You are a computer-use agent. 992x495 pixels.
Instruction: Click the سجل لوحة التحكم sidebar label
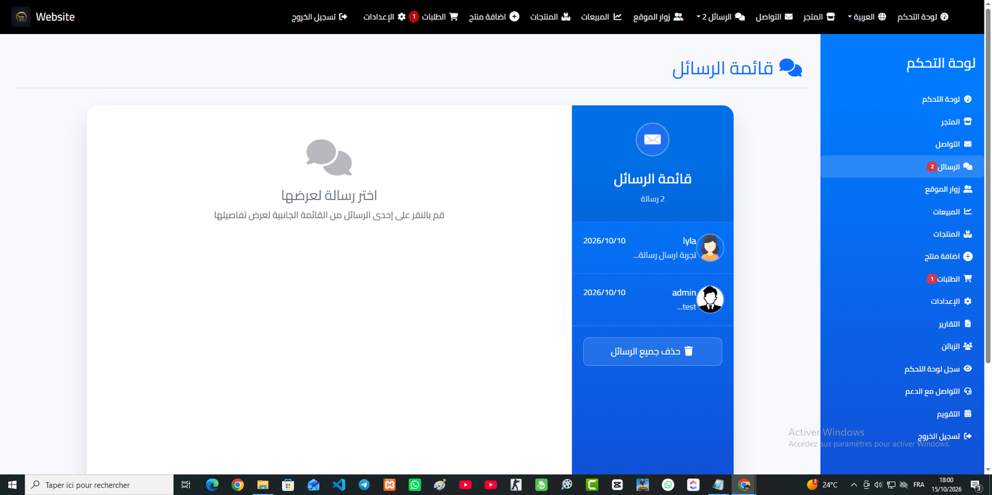point(932,369)
